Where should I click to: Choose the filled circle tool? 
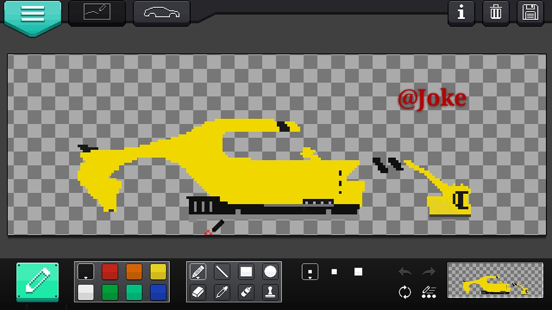(x=270, y=272)
